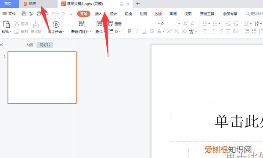Switch to the 大纲 outline view
This screenshot has width=263, height=158.
(29, 45)
